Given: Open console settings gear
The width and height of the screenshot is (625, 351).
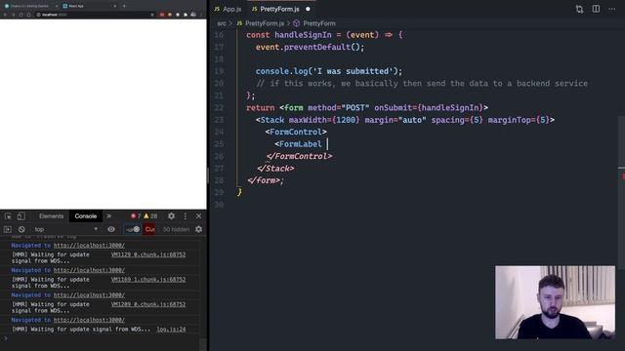Looking at the screenshot, I should [x=198, y=229].
